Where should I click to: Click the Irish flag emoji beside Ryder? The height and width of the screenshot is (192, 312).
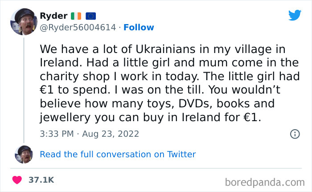coord(77,16)
